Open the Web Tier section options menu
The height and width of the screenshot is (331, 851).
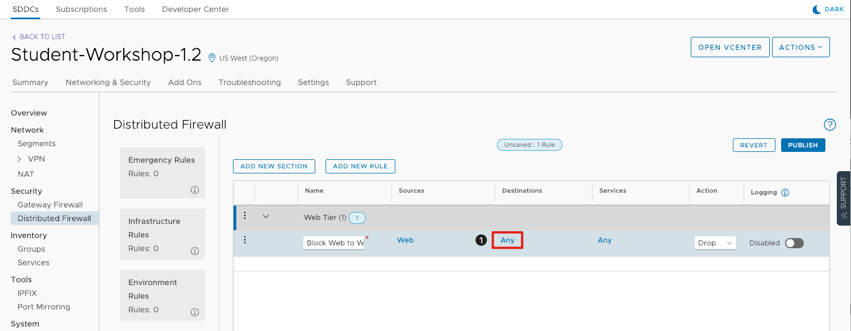pos(245,215)
